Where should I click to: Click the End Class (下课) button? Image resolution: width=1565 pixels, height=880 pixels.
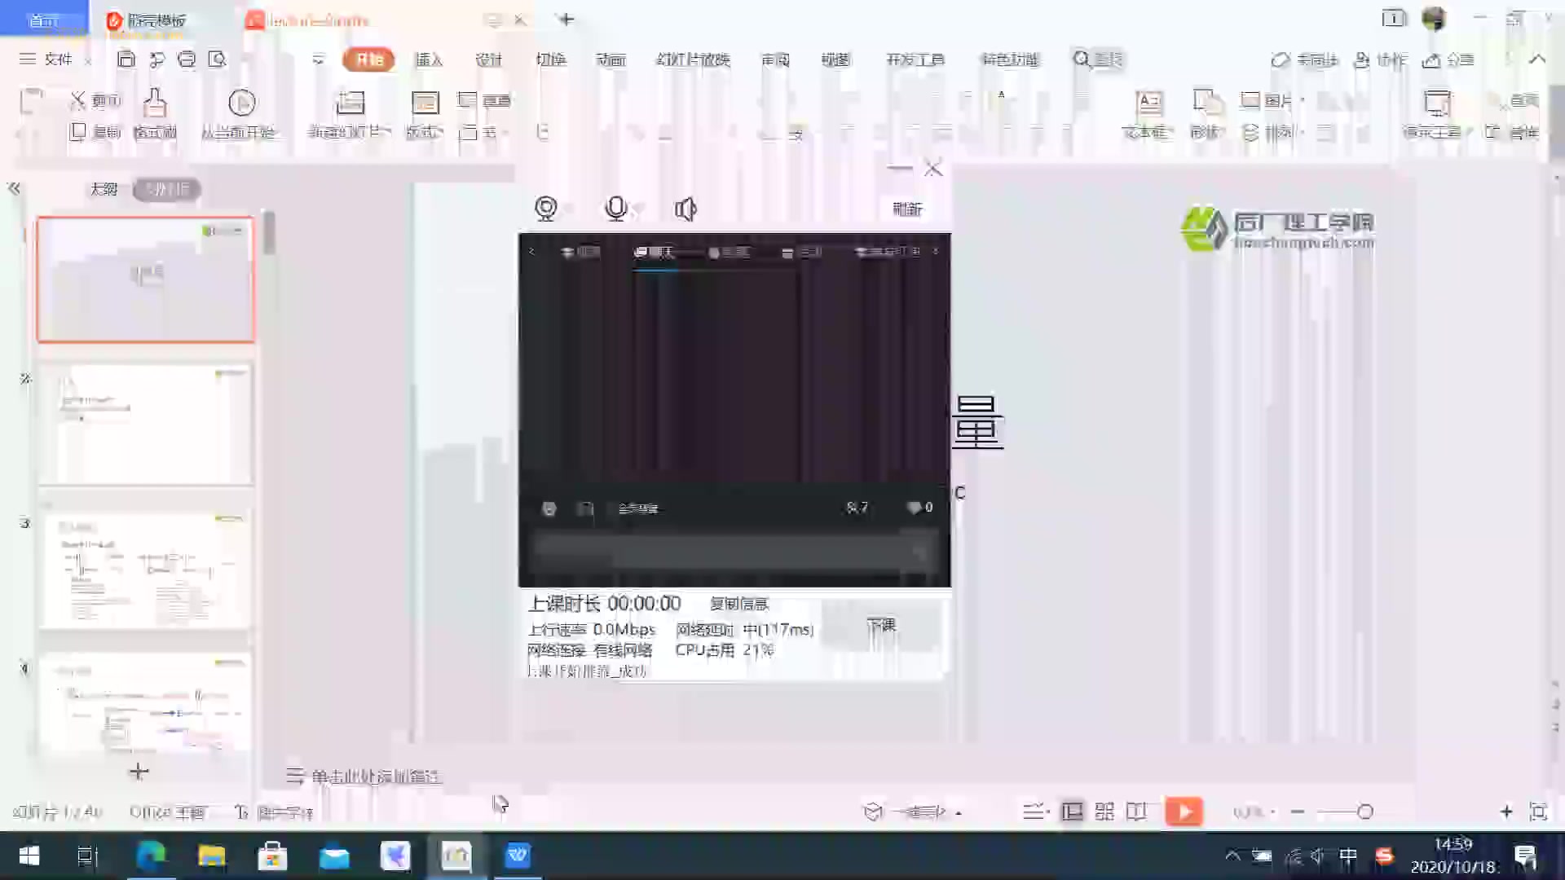pos(881,625)
